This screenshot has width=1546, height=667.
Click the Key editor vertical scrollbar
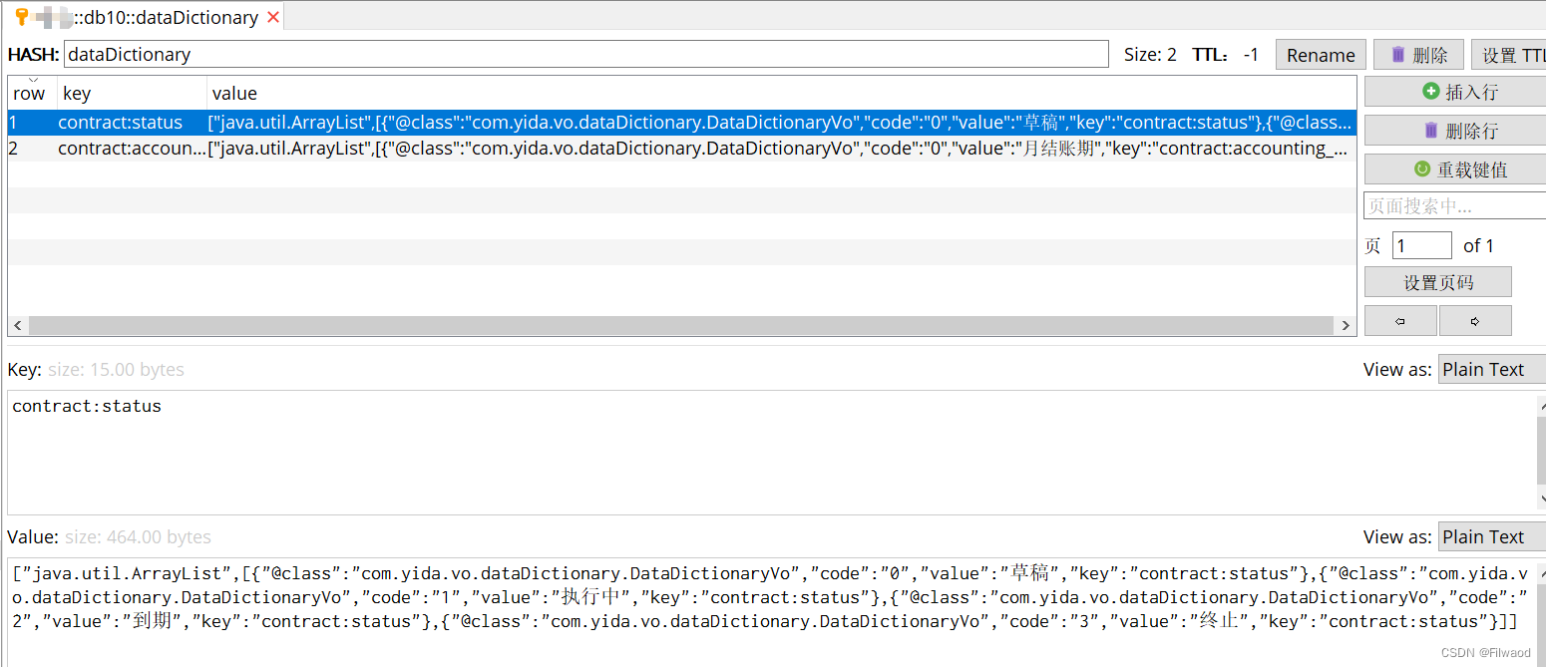[x=1541, y=451]
